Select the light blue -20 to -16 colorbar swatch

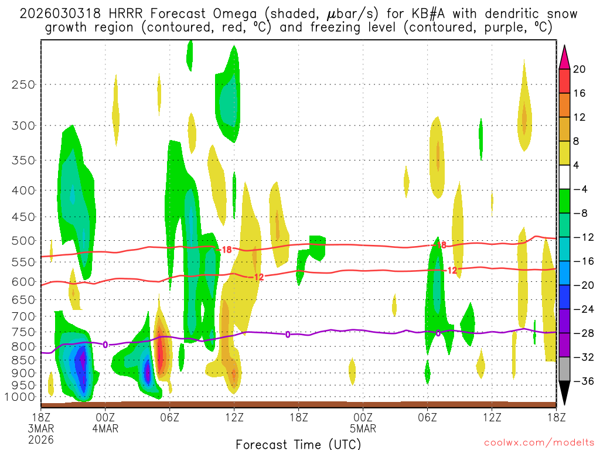564,273
